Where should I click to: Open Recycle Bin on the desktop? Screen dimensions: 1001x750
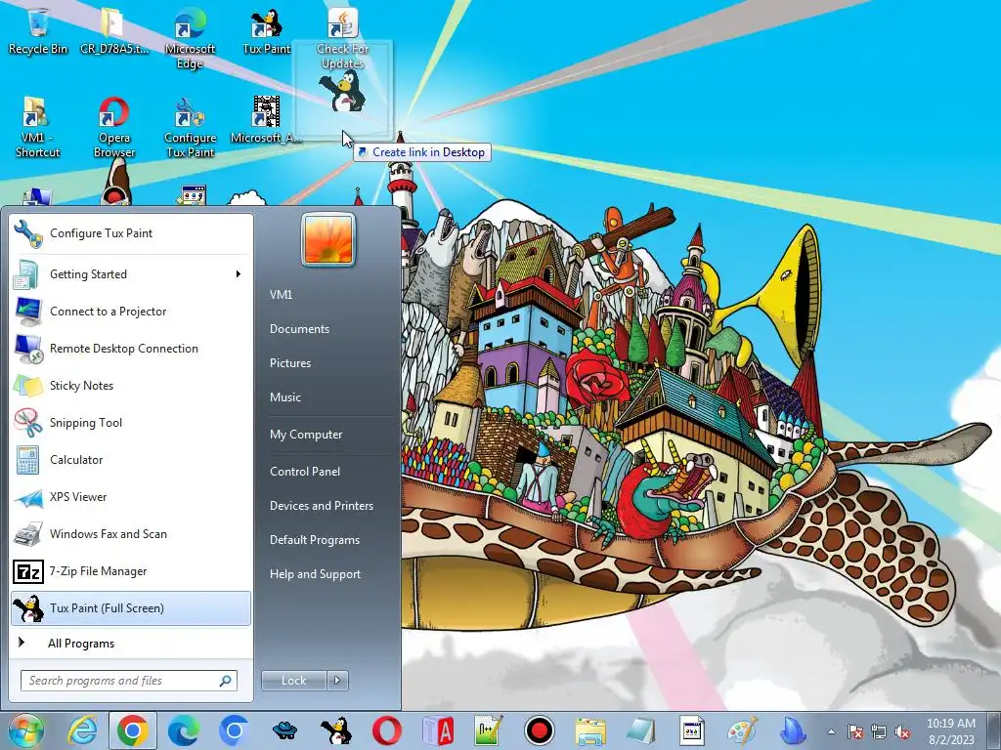[38, 30]
